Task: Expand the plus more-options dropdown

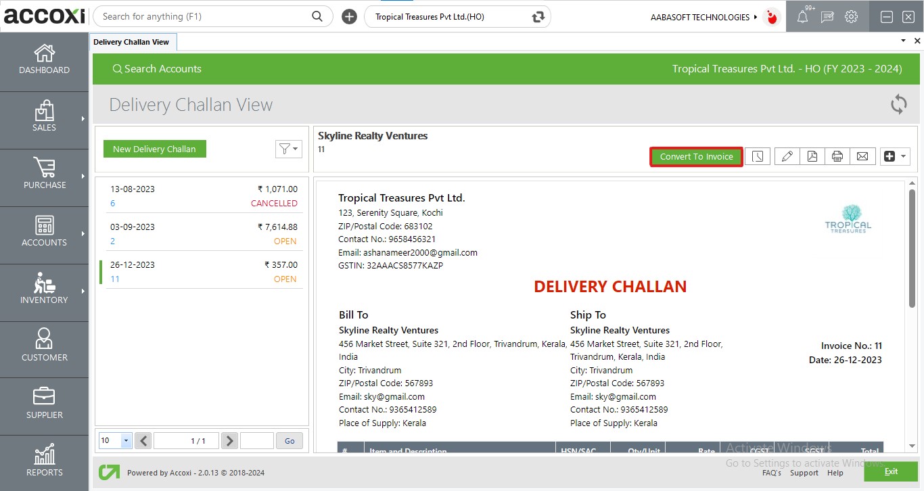Action: pos(895,156)
